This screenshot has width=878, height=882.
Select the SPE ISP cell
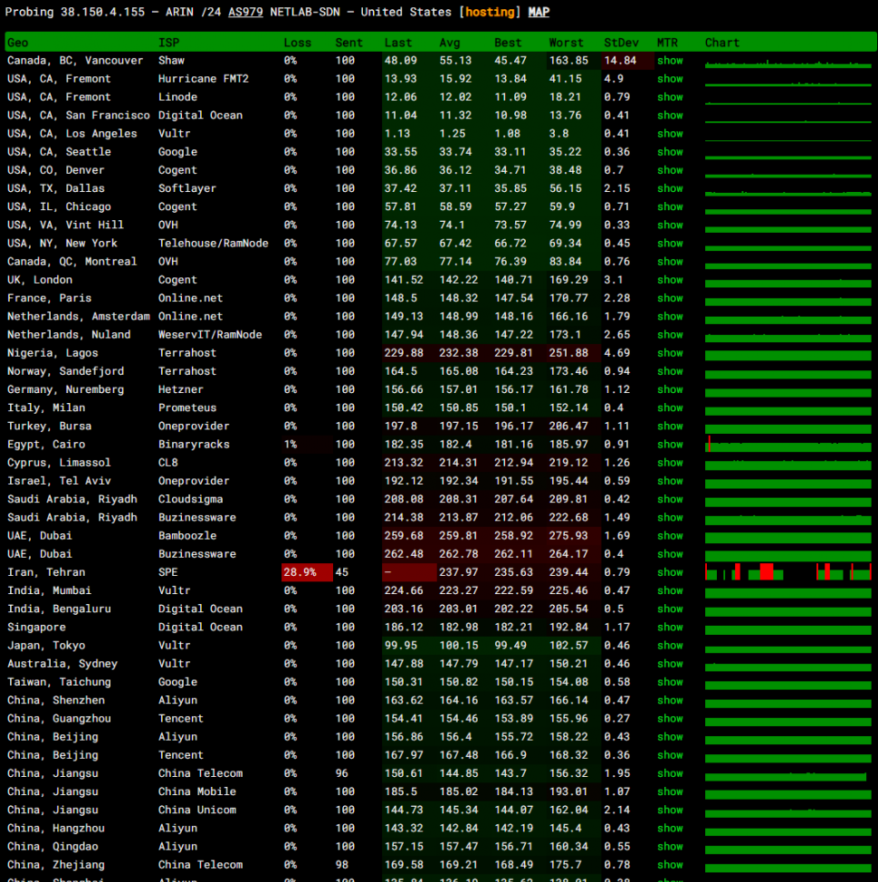click(168, 572)
